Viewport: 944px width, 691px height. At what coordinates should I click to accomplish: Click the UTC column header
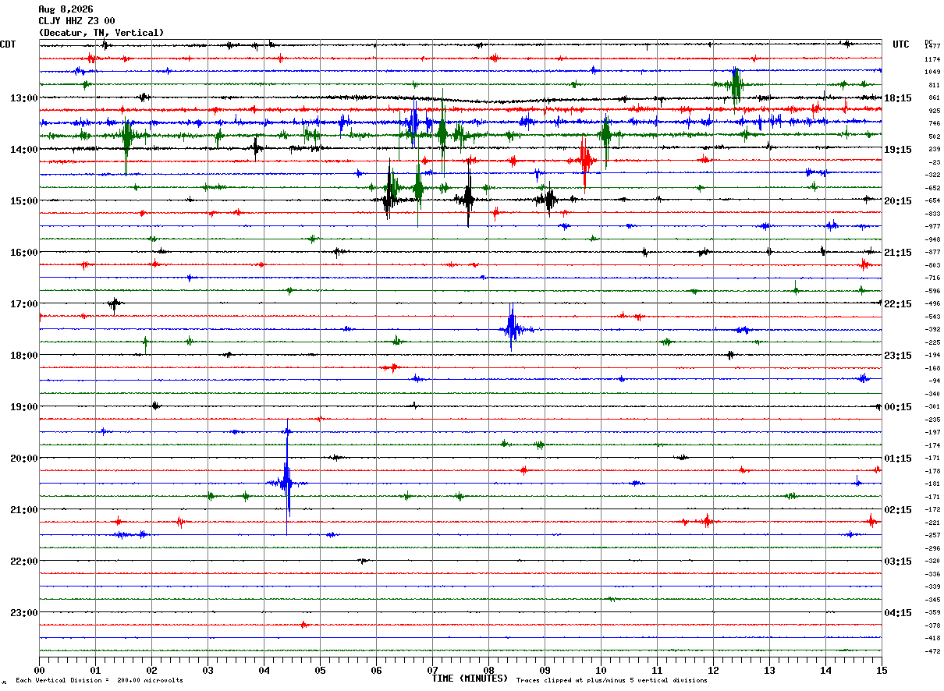tap(901, 44)
